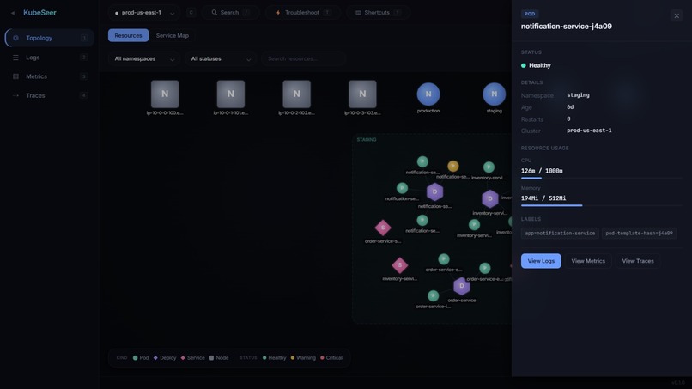
Task: Click the 194Mi / 512Mi memory value
Action: (x=543, y=198)
